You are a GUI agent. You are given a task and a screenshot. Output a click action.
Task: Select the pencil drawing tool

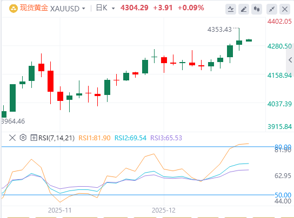point(244,9)
